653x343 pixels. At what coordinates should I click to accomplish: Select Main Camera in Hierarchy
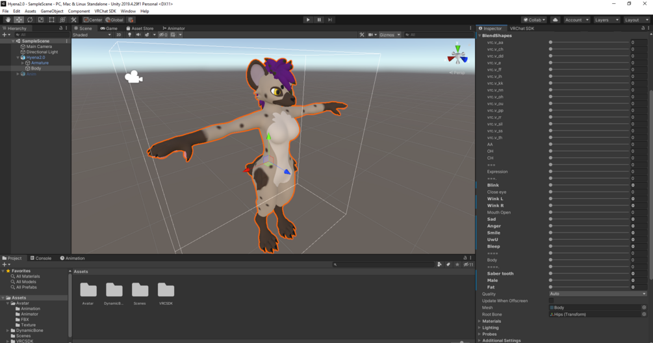pos(39,47)
